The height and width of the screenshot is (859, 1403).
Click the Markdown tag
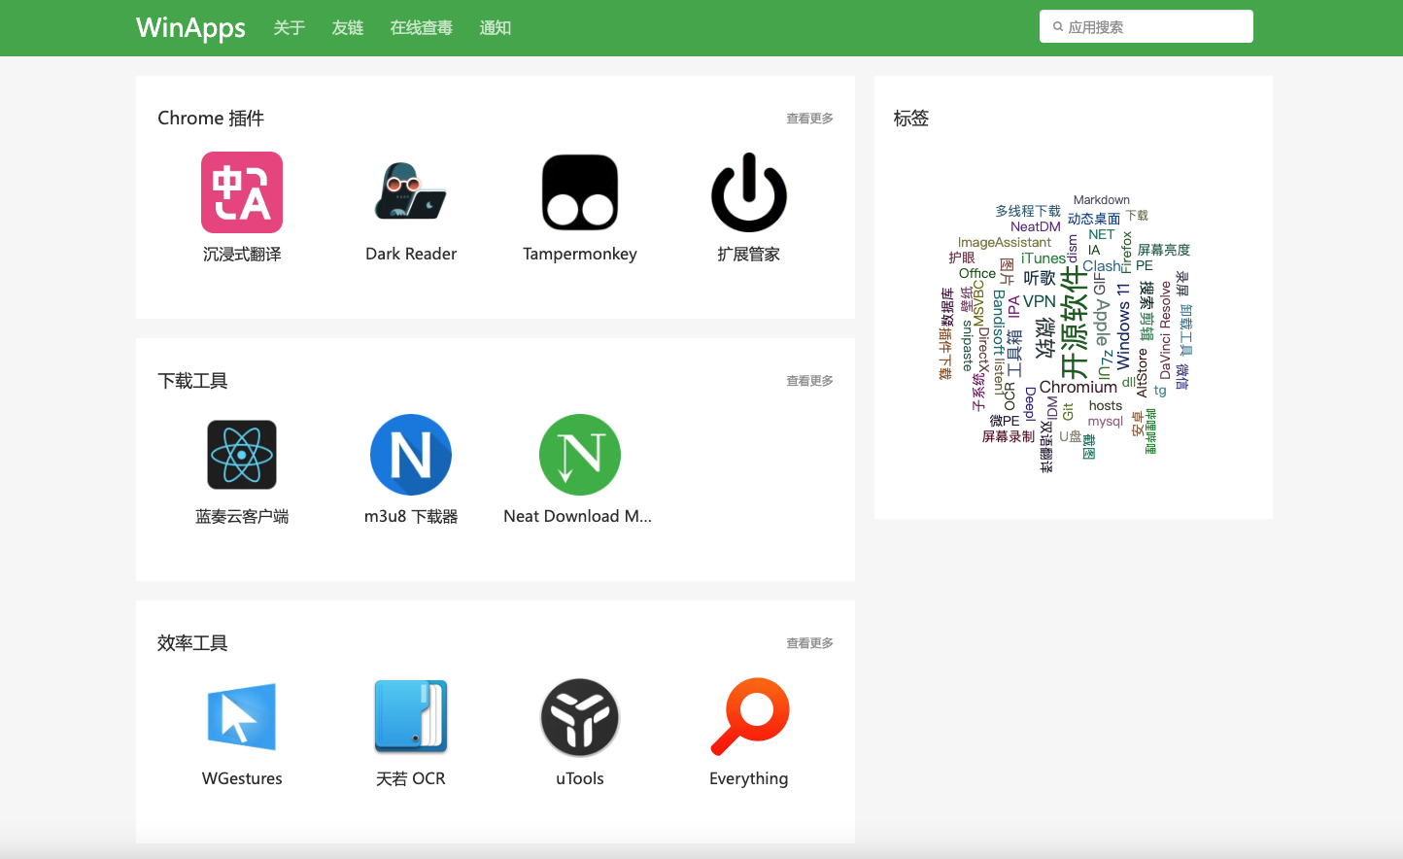[1102, 200]
